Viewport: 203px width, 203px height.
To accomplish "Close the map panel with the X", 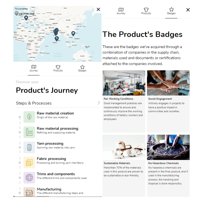I will pos(98,9).
